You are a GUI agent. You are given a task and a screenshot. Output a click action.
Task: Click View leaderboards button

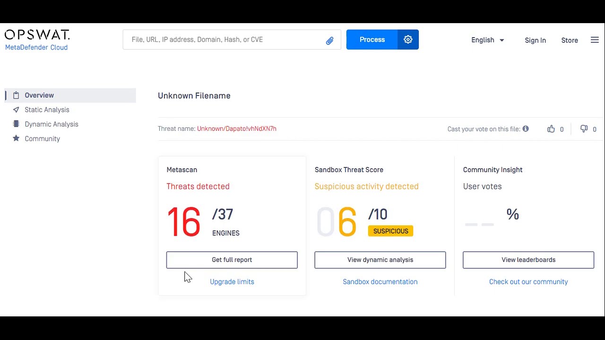[x=528, y=260]
